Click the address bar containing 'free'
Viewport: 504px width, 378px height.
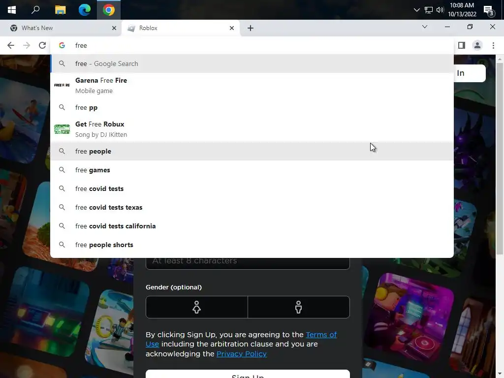tap(252, 45)
